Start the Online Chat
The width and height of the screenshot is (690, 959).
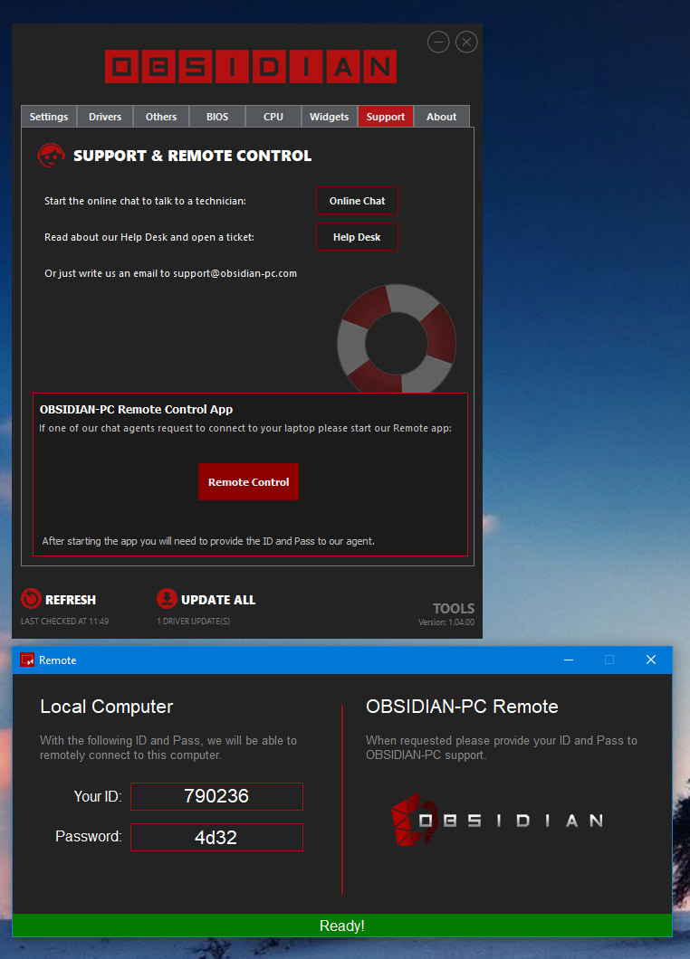pos(357,201)
